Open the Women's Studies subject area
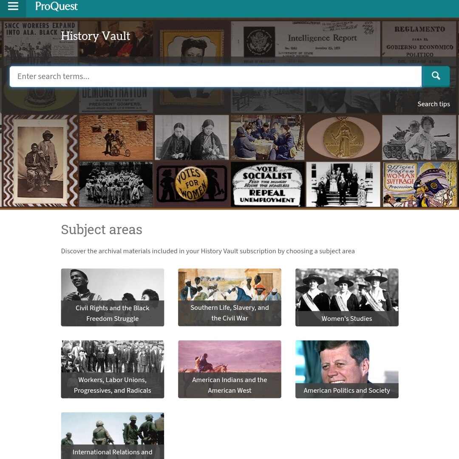The height and width of the screenshot is (459, 459). [347, 297]
